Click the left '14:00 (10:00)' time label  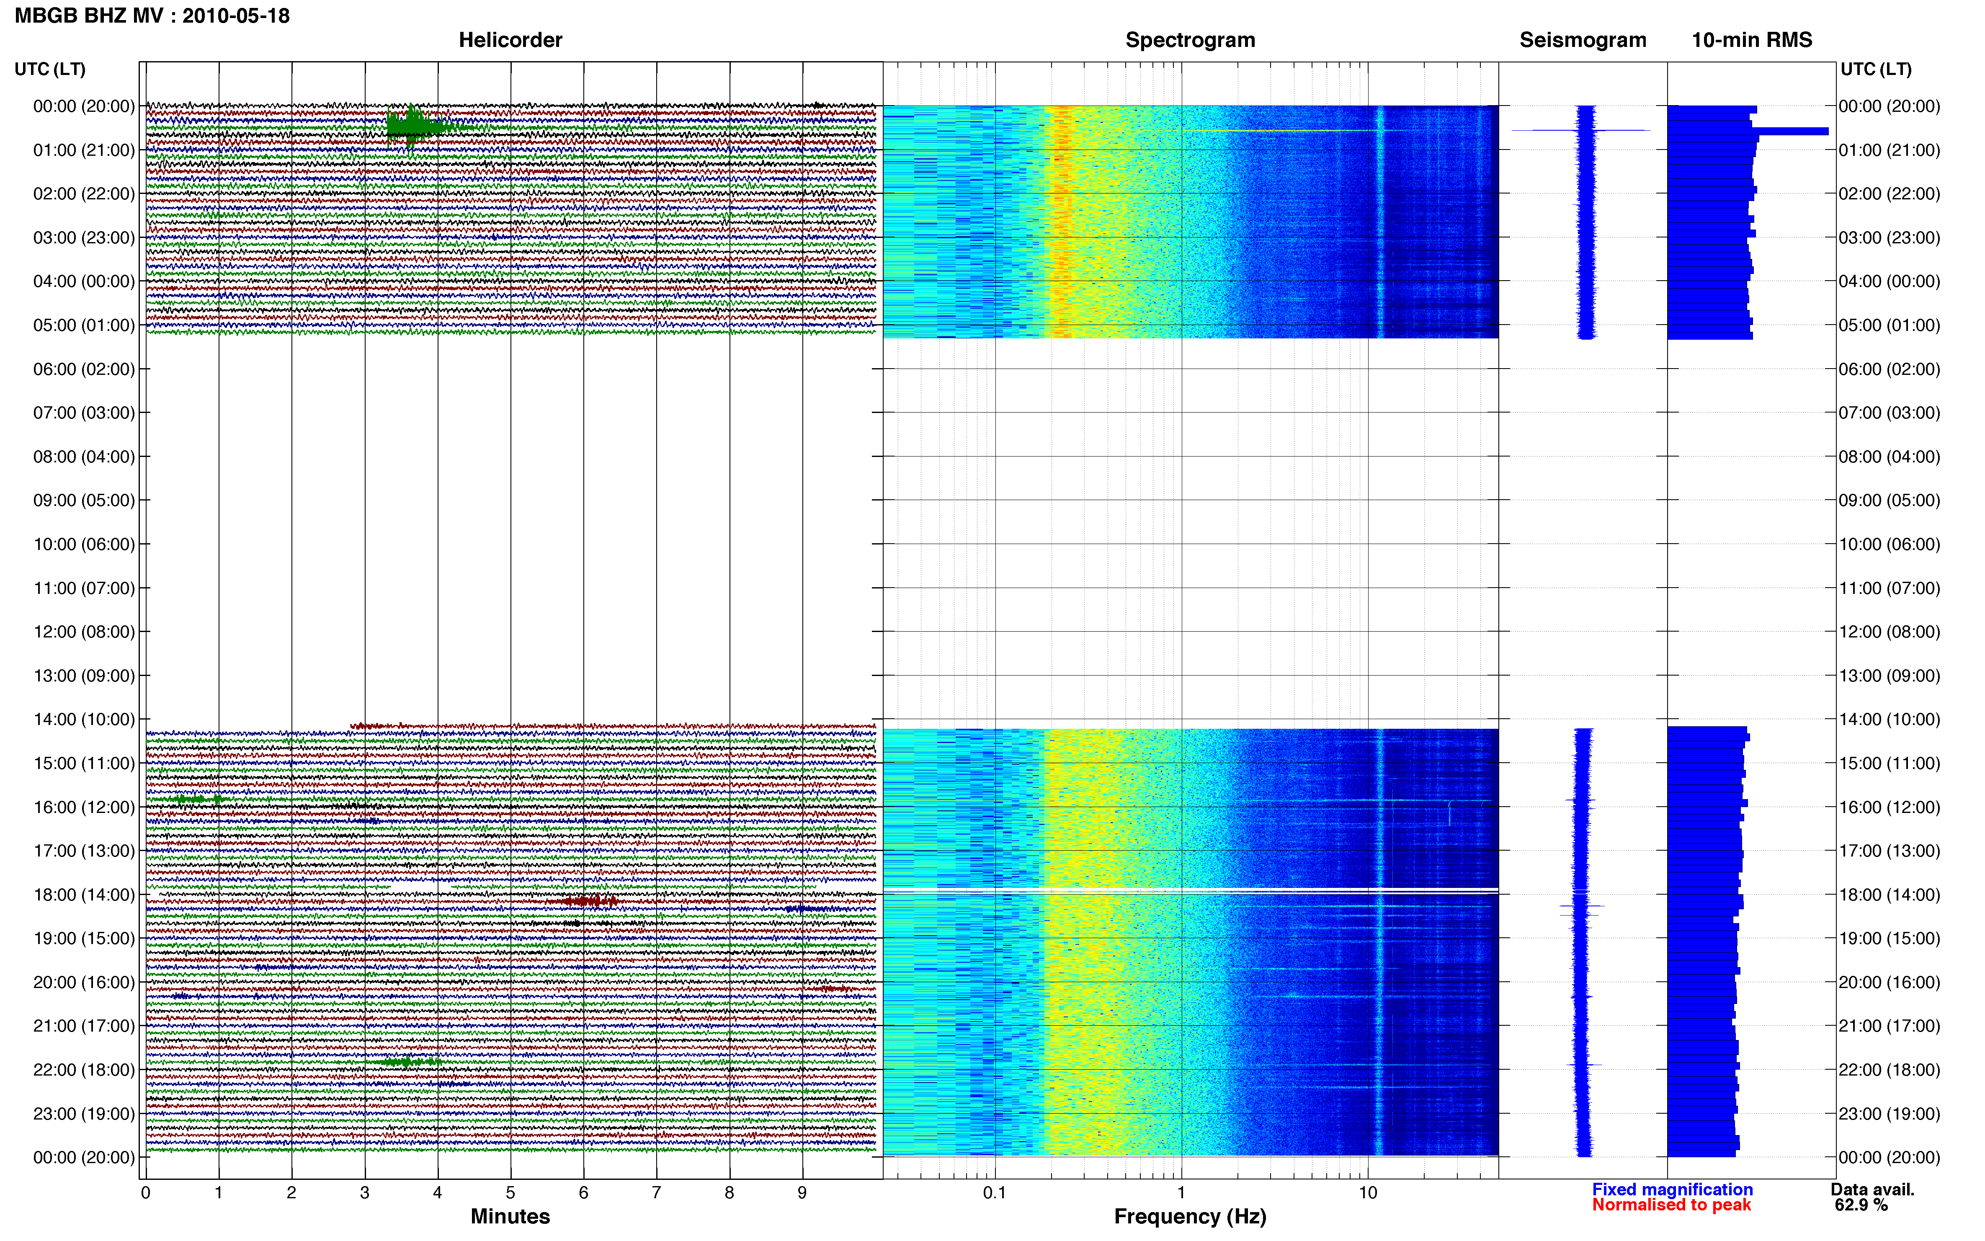point(84,720)
